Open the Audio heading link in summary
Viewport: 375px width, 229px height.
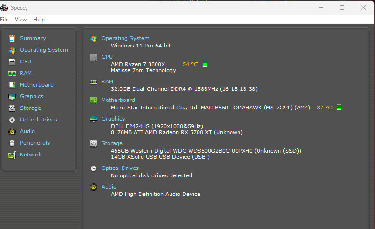click(x=109, y=187)
